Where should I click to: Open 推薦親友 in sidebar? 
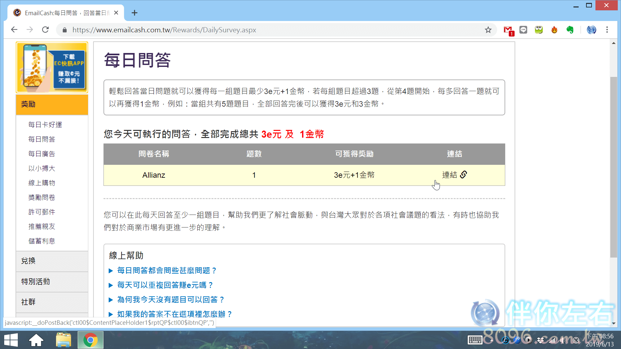(x=42, y=227)
